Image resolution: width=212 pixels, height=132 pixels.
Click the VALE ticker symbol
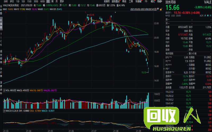pos(207,2)
